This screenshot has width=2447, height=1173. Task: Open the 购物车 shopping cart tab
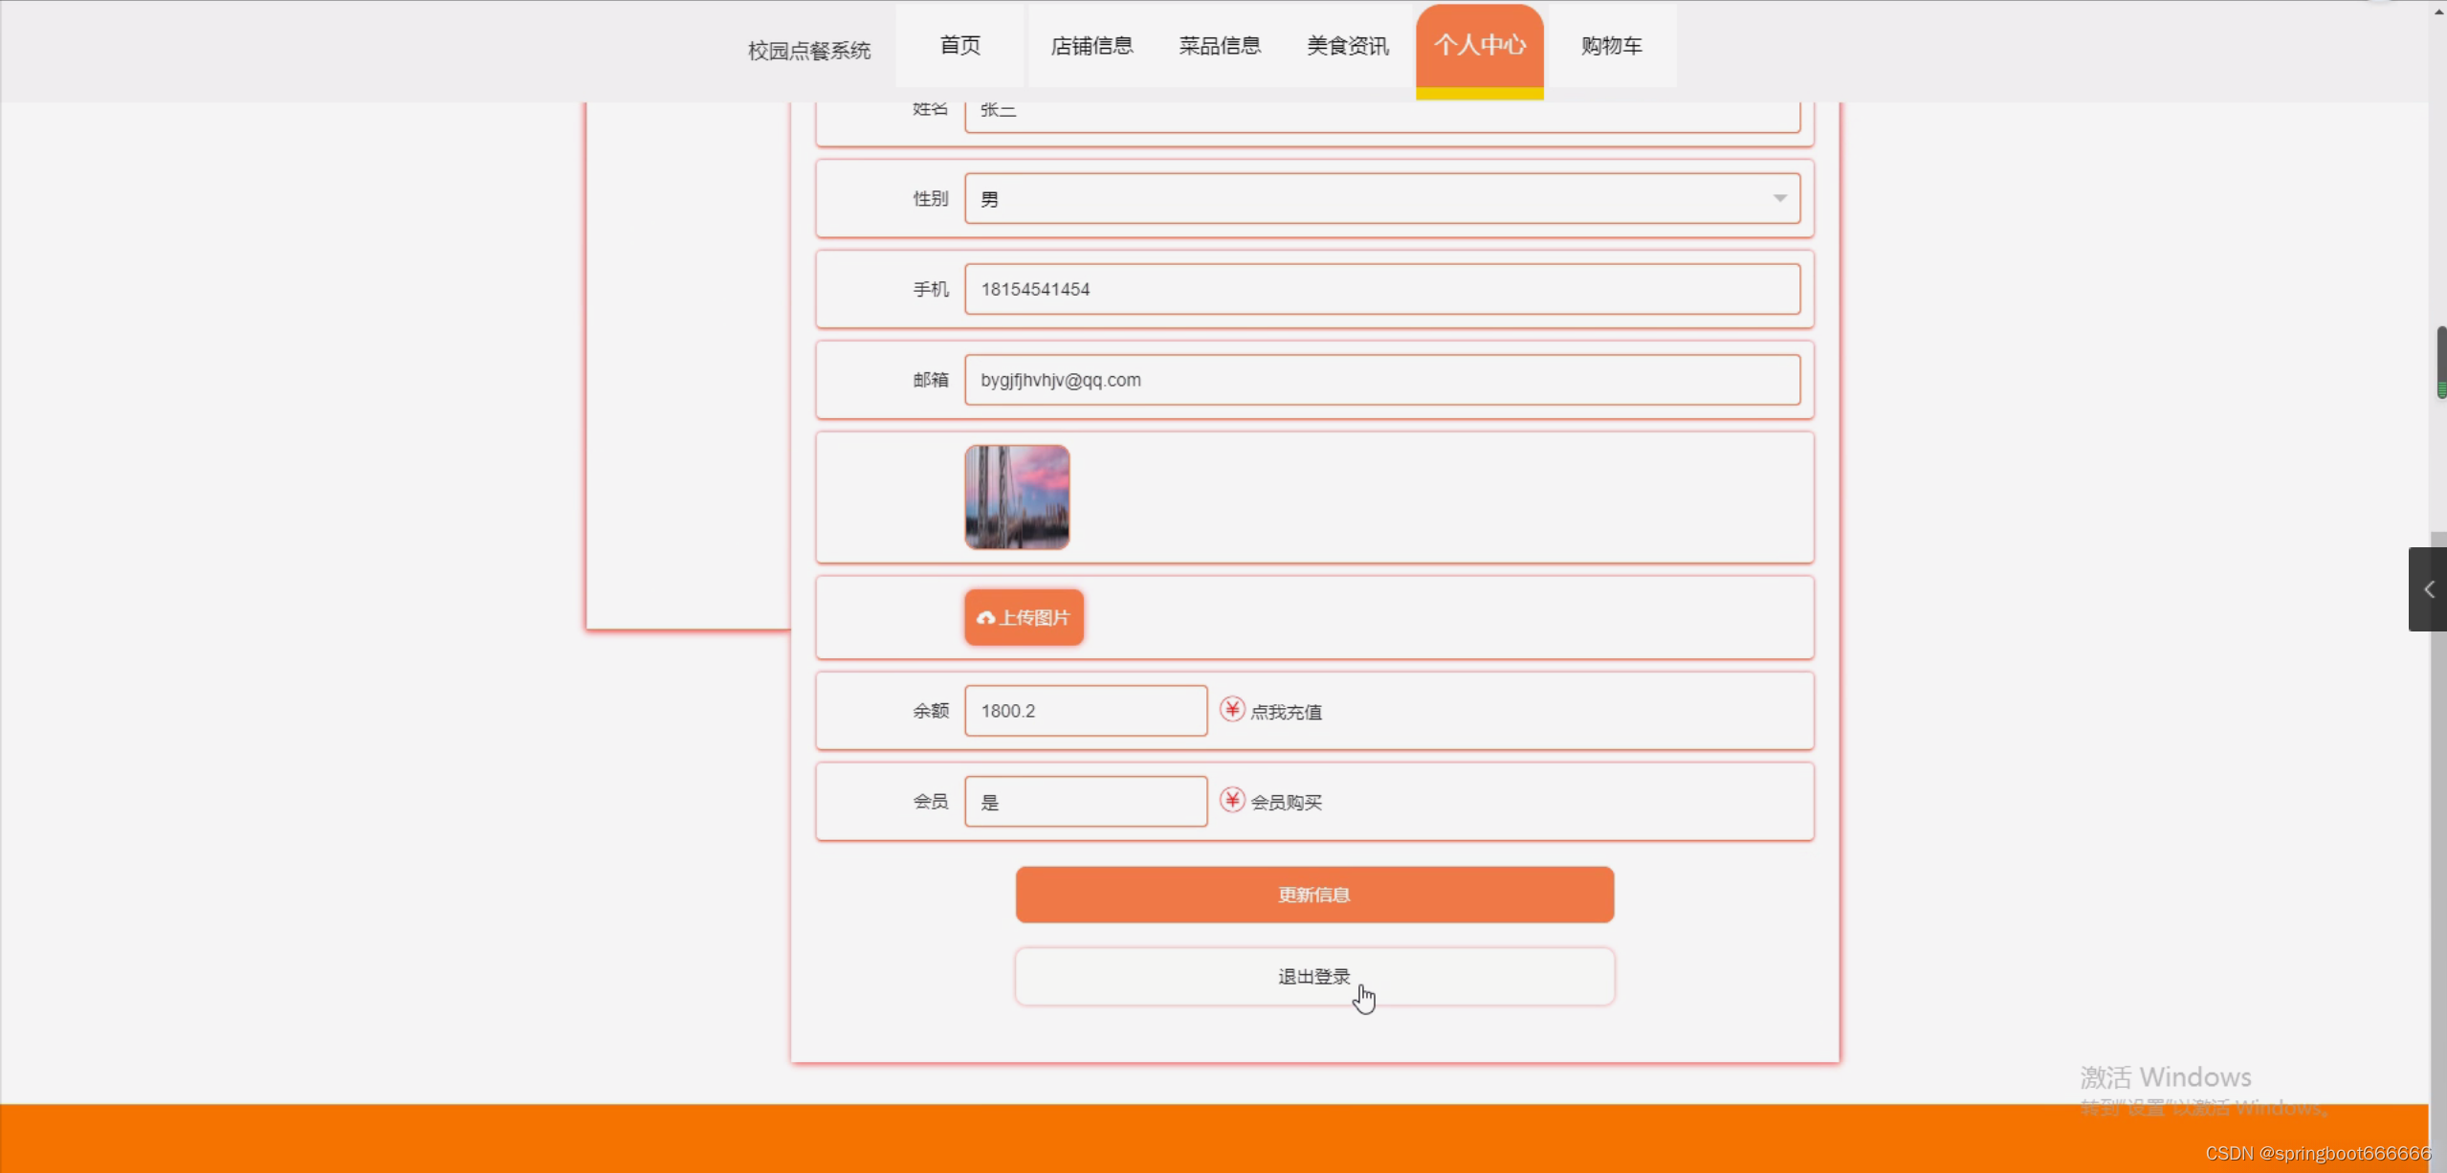point(1611,46)
